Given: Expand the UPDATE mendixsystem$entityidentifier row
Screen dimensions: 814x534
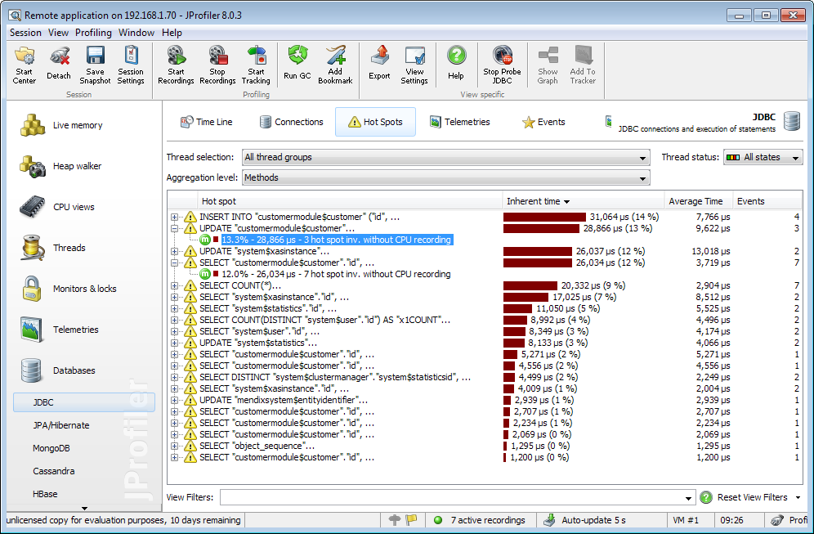Looking at the screenshot, I should pyautogui.click(x=174, y=400).
